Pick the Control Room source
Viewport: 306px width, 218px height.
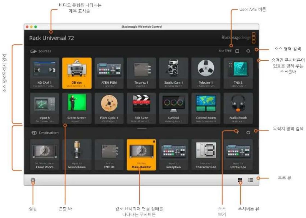click(206, 108)
